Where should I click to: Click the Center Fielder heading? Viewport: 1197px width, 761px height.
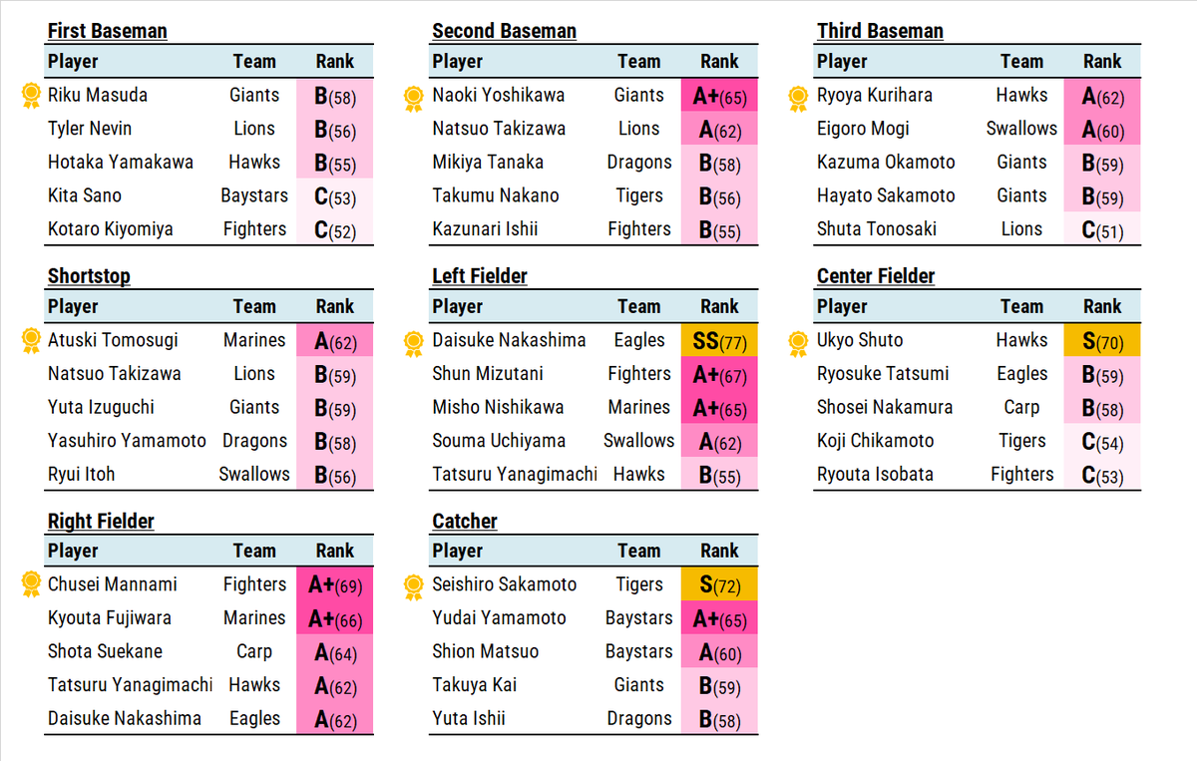coord(875,276)
